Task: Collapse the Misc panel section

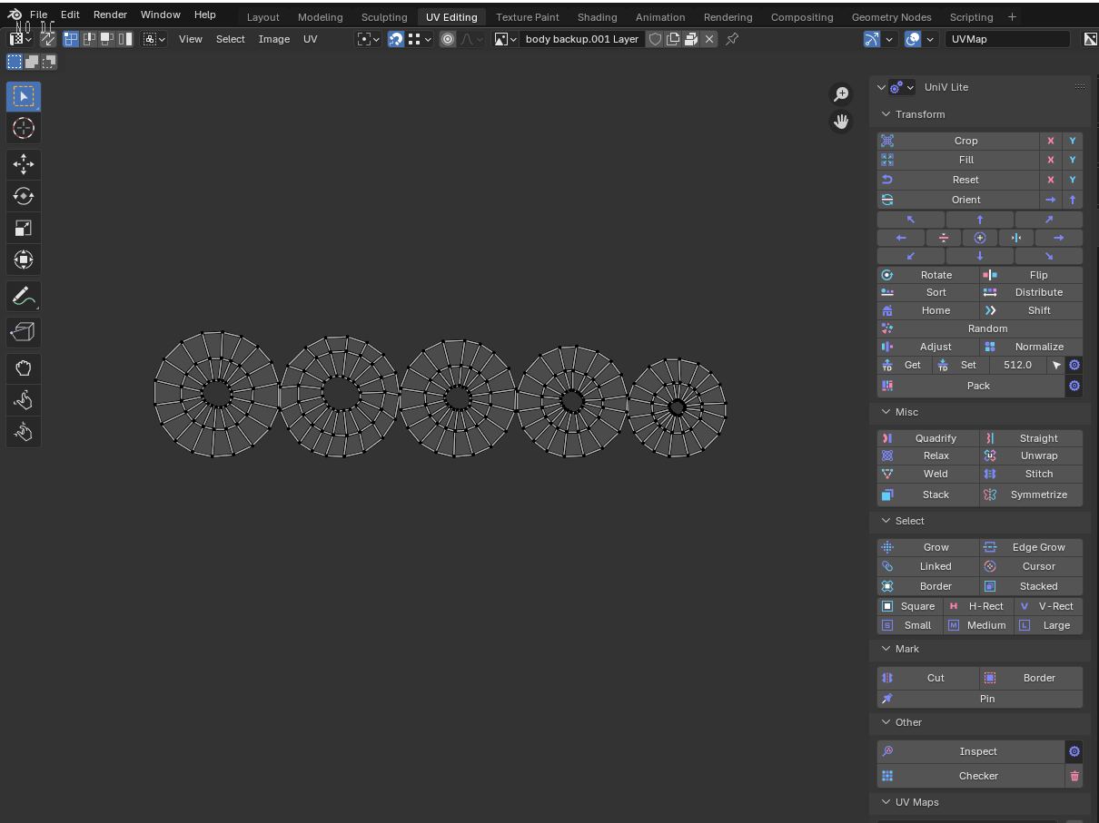Action: 886,412
